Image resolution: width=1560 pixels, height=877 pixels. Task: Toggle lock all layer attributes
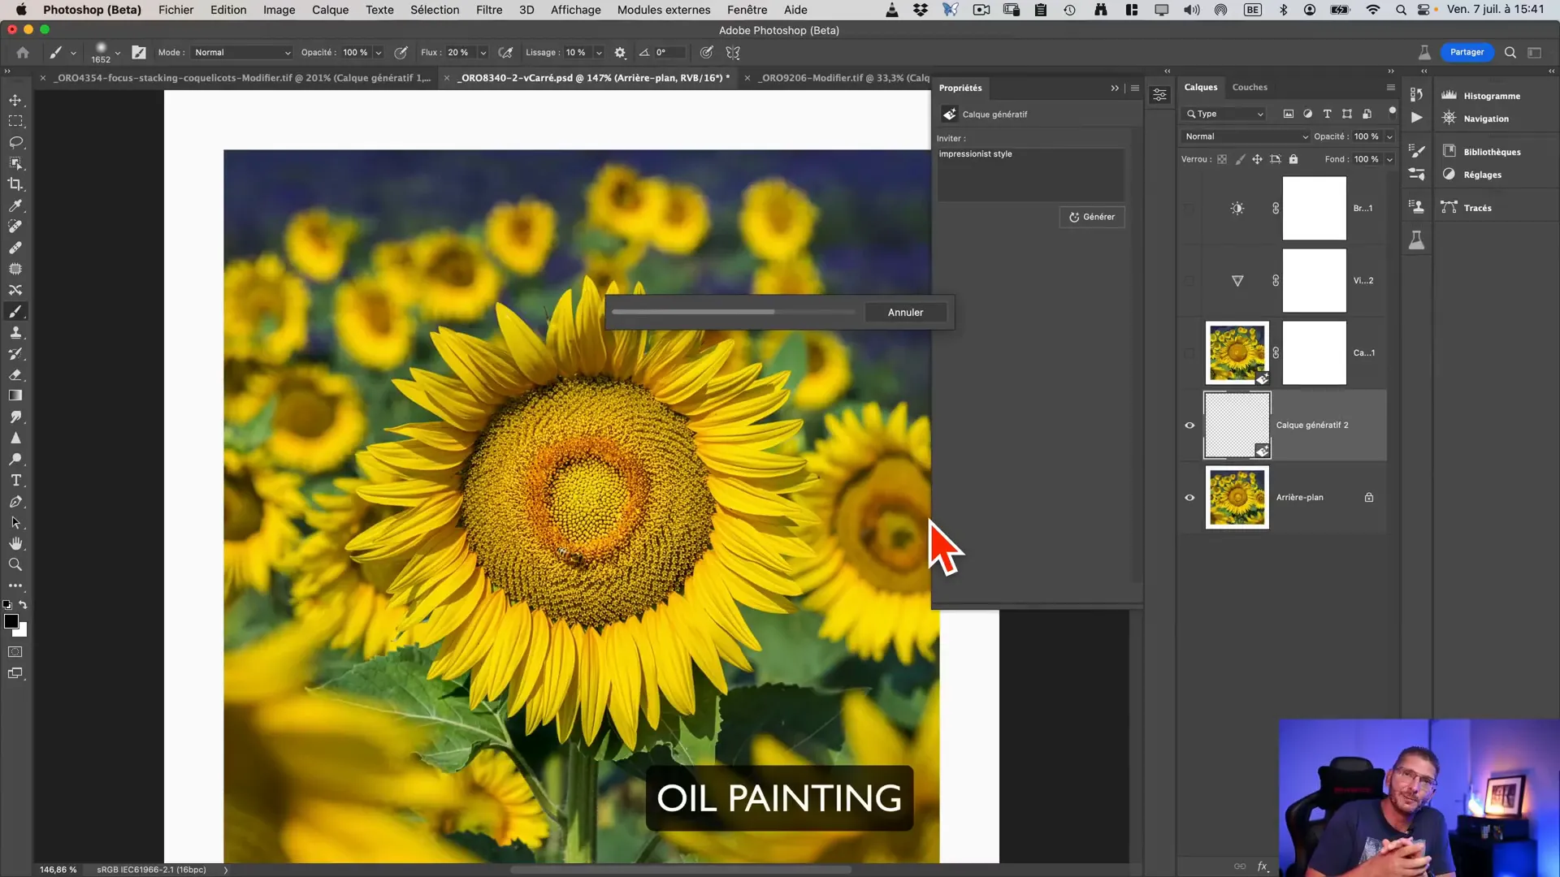(1293, 159)
